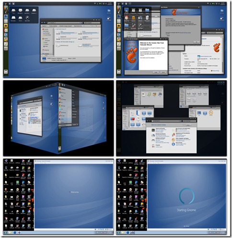This screenshot has height=238, width=232.
Task: Click Programs icon in Control Panel
Action: pyautogui.click(x=153, y=146)
